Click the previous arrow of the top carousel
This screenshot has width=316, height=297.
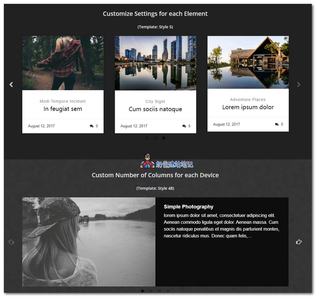(x=11, y=84)
